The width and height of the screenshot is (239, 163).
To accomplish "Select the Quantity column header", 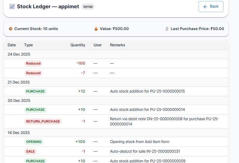I will [77, 45].
